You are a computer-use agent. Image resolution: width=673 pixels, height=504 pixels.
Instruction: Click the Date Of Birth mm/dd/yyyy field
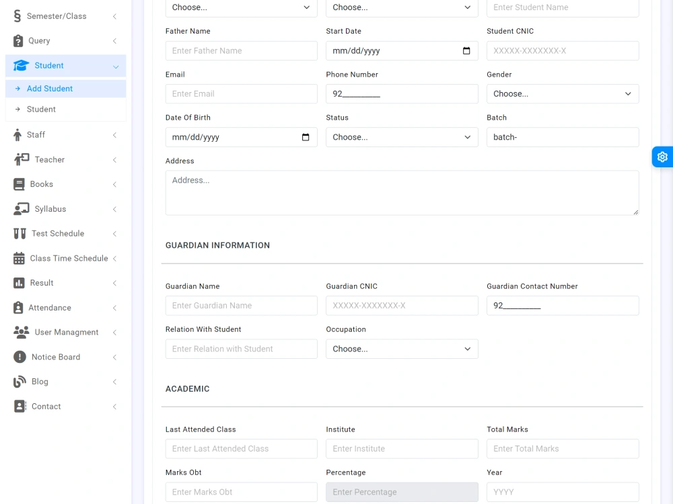(x=241, y=137)
